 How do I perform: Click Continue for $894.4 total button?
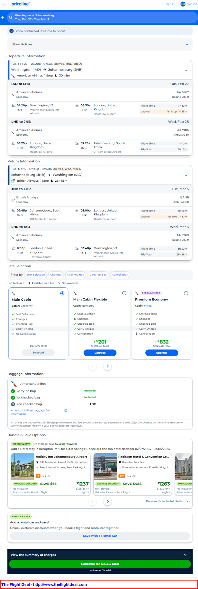(100, 564)
